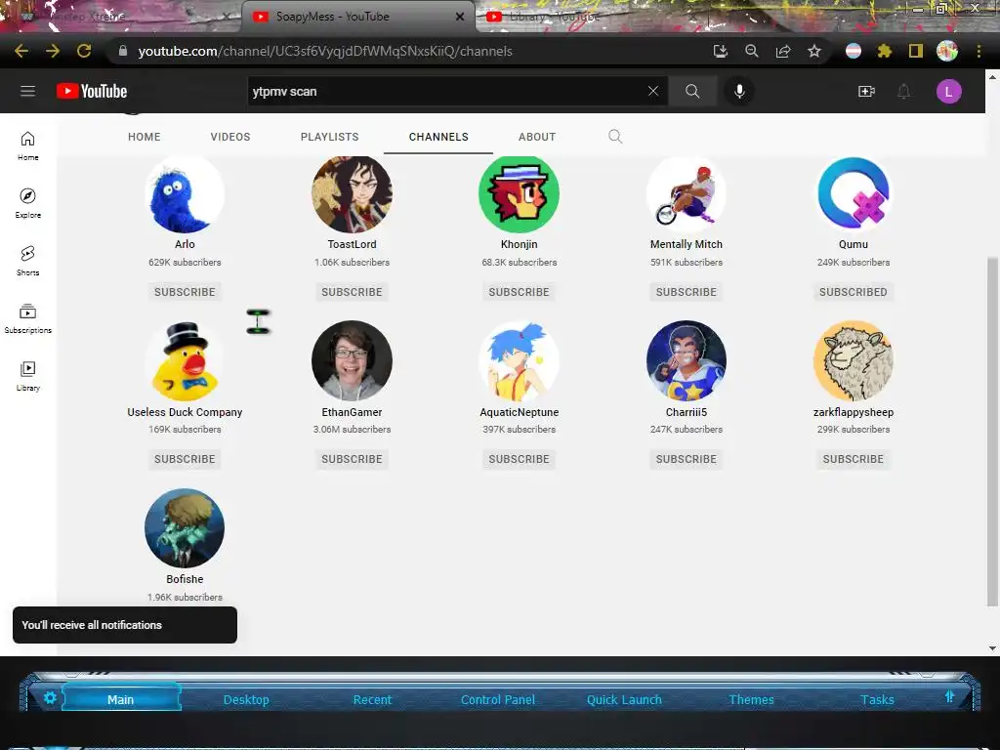Open Bofishe channel avatar
This screenshot has width=1000, height=750.
click(185, 528)
